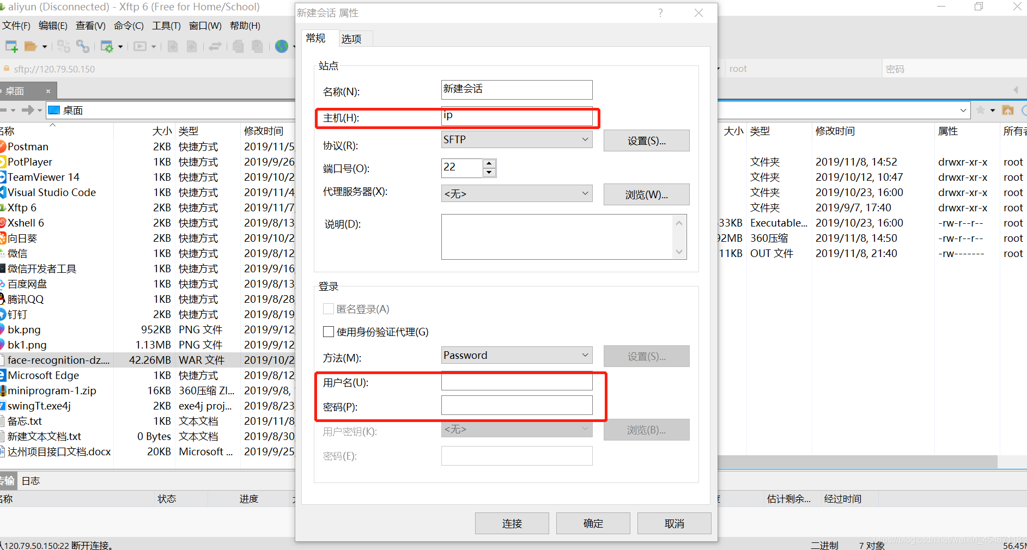Click the right-arrow page transfer icon
The width and height of the screenshot is (1027, 550).
click(192, 46)
